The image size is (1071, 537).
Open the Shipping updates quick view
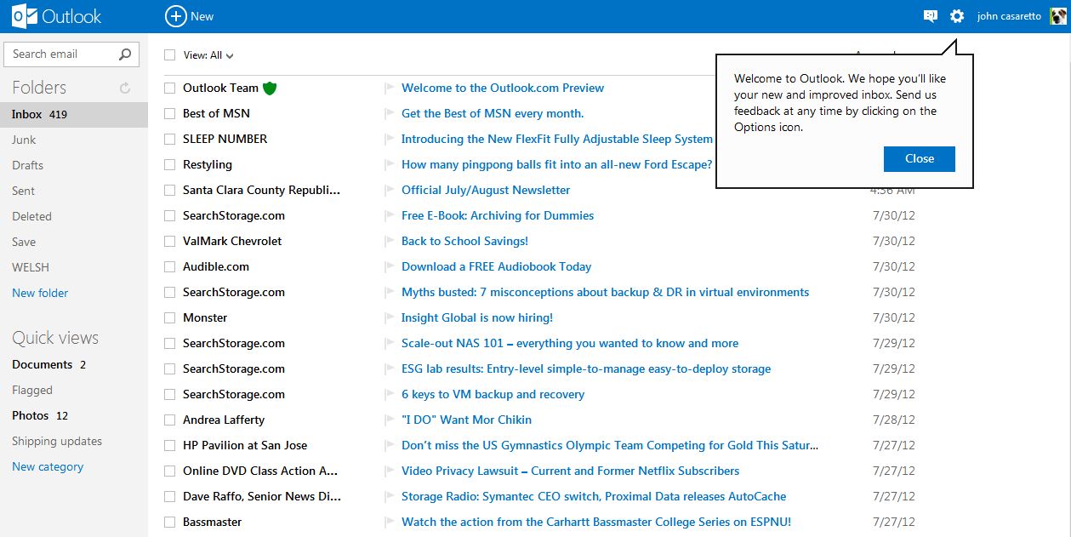coord(57,441)
